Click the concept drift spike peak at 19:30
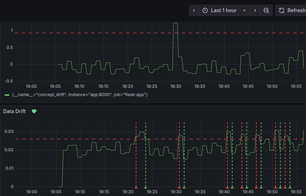The width and height of the screenshot is (306, 196). point(175,23)
